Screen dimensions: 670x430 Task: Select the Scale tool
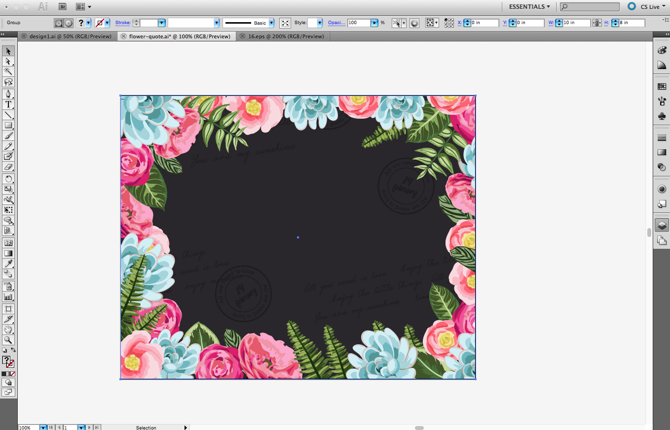click(x=8, y=189)
